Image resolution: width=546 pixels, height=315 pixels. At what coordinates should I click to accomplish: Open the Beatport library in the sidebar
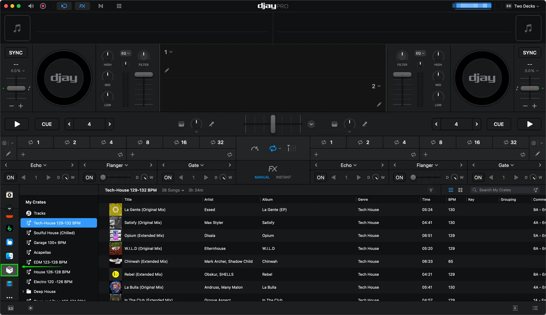click(10, 228)
